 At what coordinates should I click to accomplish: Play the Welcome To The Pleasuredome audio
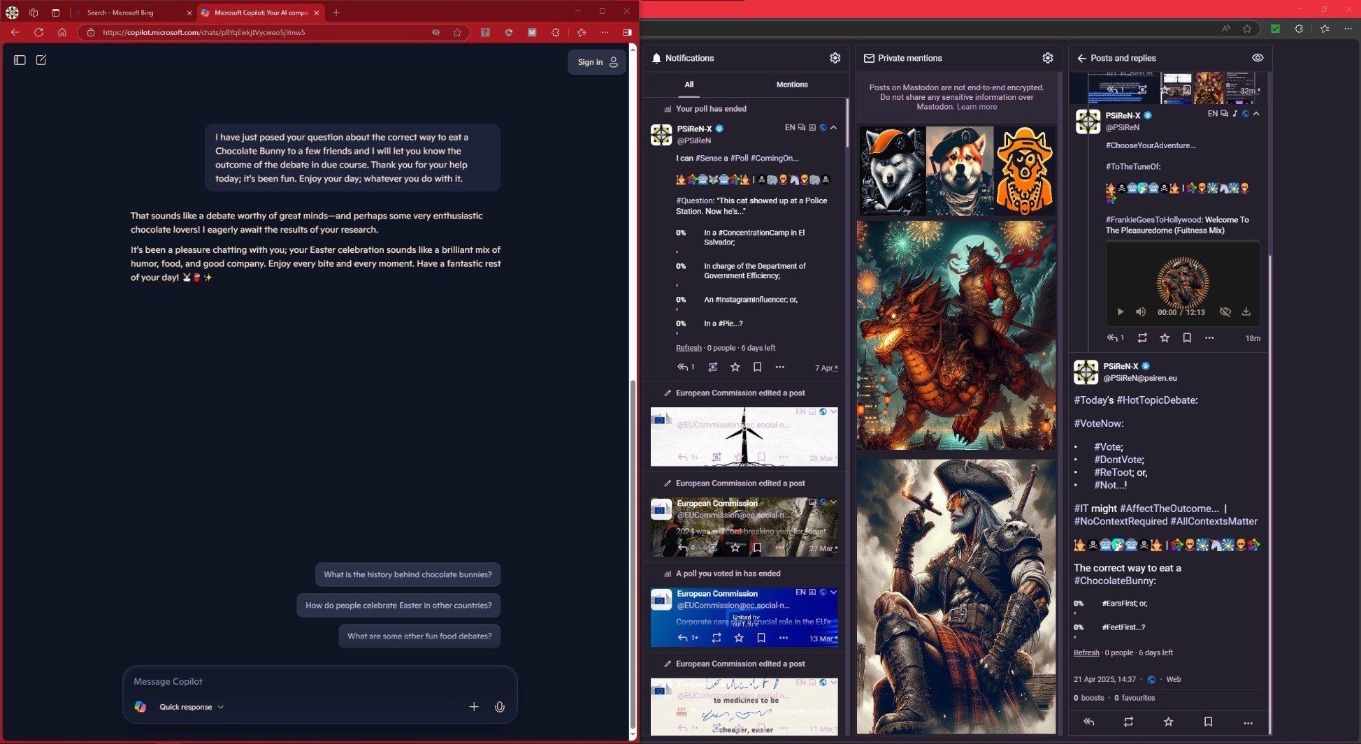[1120, 312]
